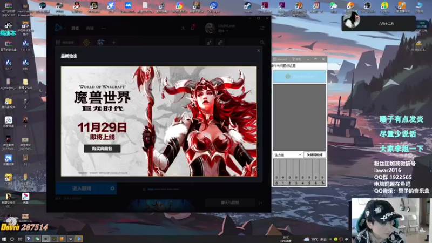Open the WeChat icon on the taskbar
Viewport: 432px width, 243px height.
37,239
